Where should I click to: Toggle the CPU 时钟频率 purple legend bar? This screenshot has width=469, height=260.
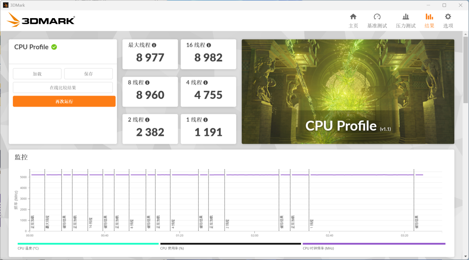374,244
